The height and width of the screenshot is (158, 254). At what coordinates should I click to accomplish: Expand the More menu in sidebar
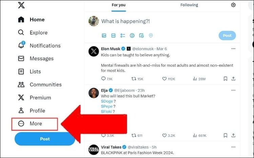[x=35, y=124]
